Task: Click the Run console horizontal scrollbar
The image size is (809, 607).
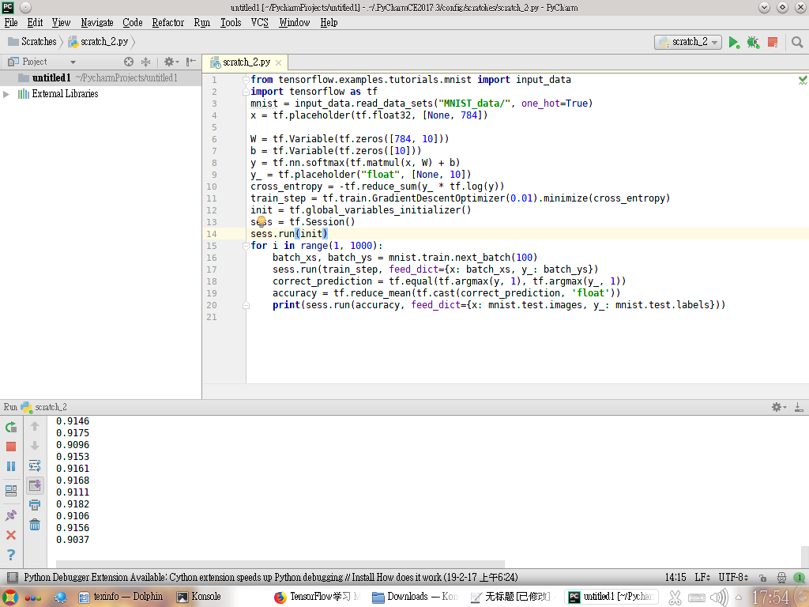Action: tap(280, 564)
